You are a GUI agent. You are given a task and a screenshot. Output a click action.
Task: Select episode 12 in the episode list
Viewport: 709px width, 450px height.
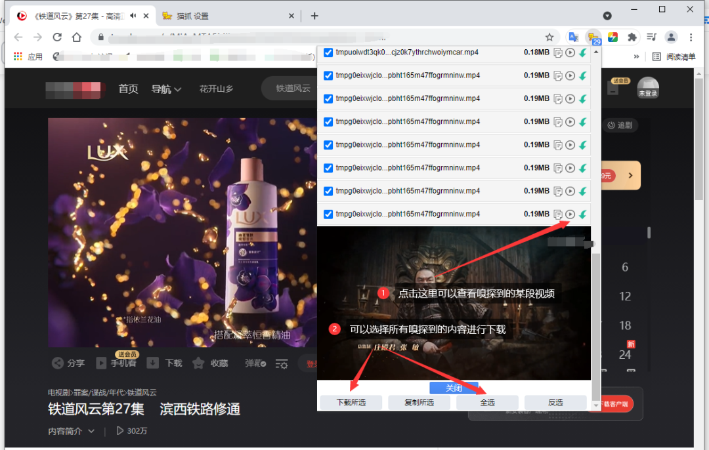pyautogui.click(x=625, y=297)
